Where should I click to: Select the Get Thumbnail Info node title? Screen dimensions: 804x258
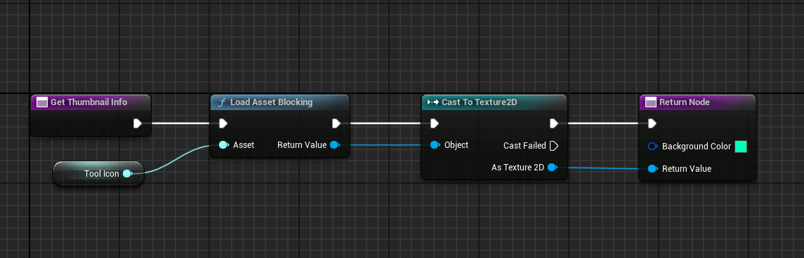(88, 102)
